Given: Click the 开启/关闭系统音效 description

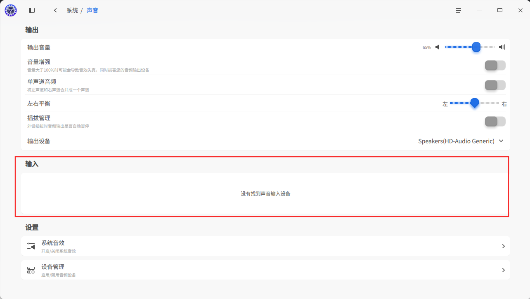Looking at the screenshot, I should tap(59, 251).
